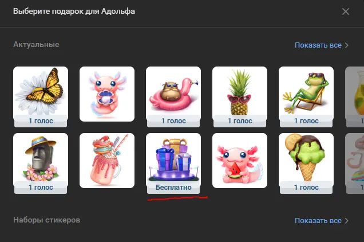
Task: Close the gift selection dialog
Action: [346, 11]
